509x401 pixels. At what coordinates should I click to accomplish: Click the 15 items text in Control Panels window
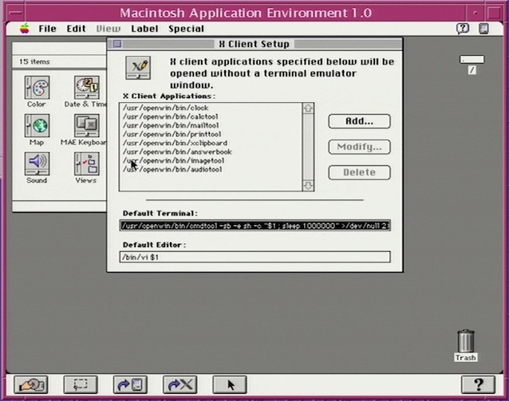(34, 61)
